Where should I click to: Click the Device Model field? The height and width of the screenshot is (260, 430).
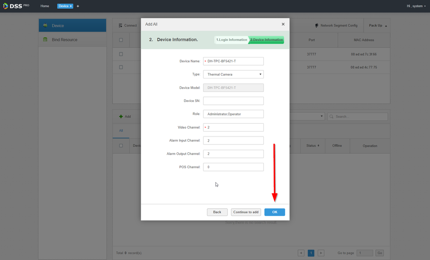tap(233, 88)
